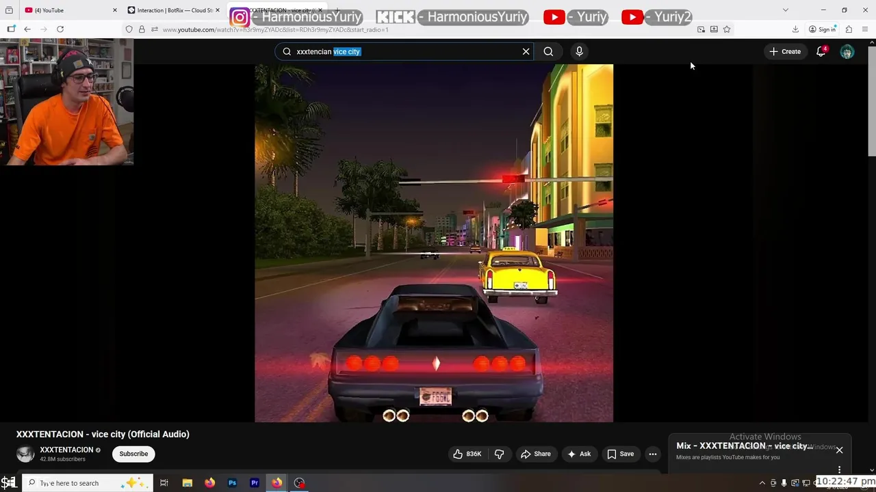Click the YouTube search input field
The image size is (876, 492).
point(404,51)
